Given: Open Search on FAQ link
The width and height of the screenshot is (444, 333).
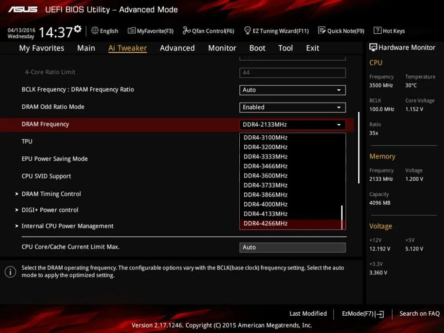Looking at the screenshot, I should tap(420, 314).
